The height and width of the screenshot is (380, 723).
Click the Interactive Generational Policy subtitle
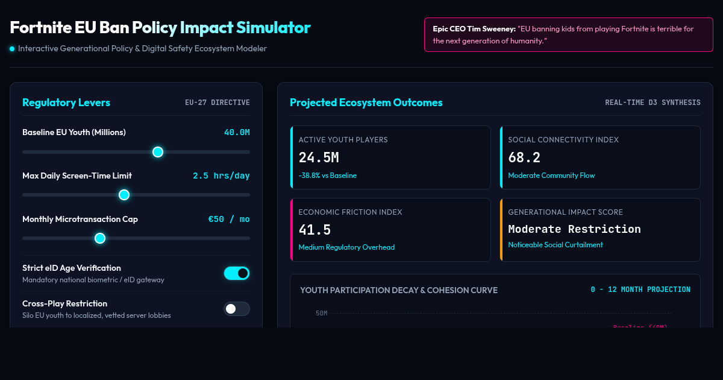[142, 49]
